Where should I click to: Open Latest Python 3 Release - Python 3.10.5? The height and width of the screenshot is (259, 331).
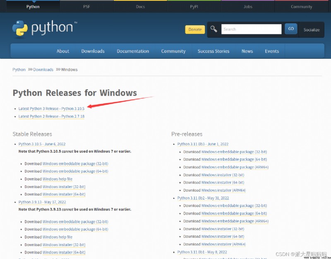[51, 109]
